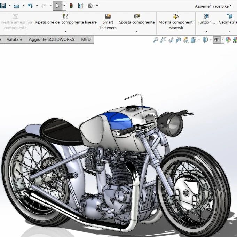Image resolution: width=237 pixels, height=237 pixels.
Task: Click the Funzioni... label
Action: [206, 22]
